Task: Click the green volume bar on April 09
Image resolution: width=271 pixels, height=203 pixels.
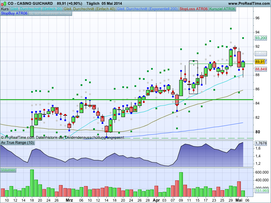Action: (181, 184)
